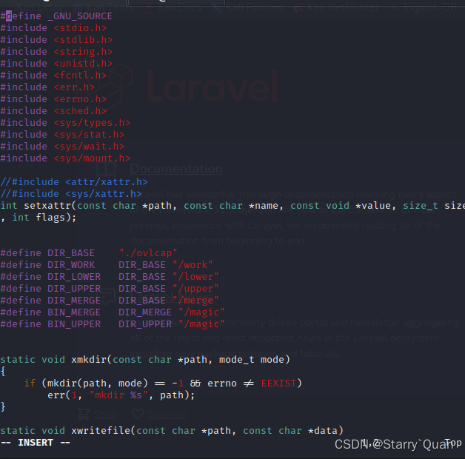465x459 pixels.
Task: Click the '"/lower"' string on DIR_LOWER line
Action: coord(195,277)
